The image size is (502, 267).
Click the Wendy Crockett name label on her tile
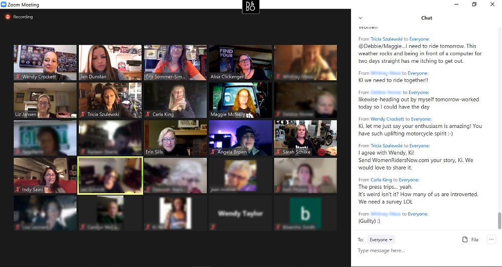coord(39,76)
